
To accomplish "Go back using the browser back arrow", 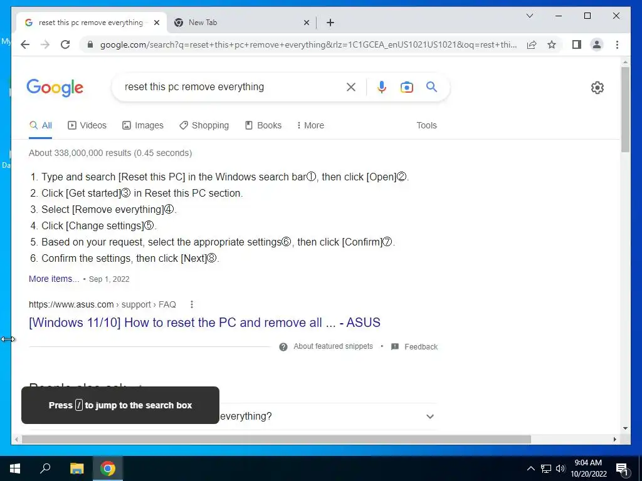I will point(25,44).
